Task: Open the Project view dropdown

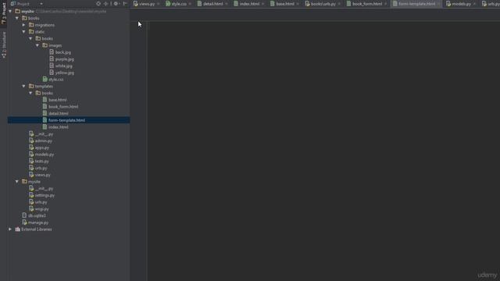Action: coord(41,4)
